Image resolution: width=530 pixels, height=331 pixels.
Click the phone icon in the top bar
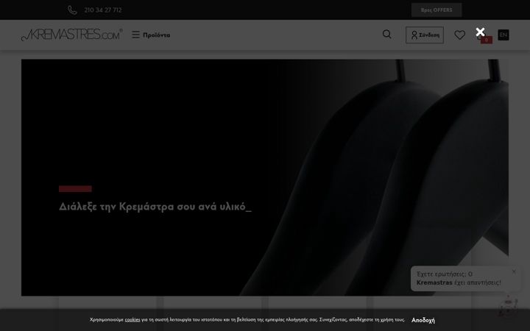click(x=72, y=10)
